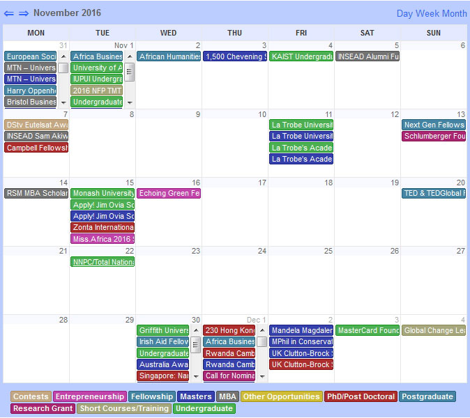Show PhD/Post Doctoral opportunities

click(360, 396)
